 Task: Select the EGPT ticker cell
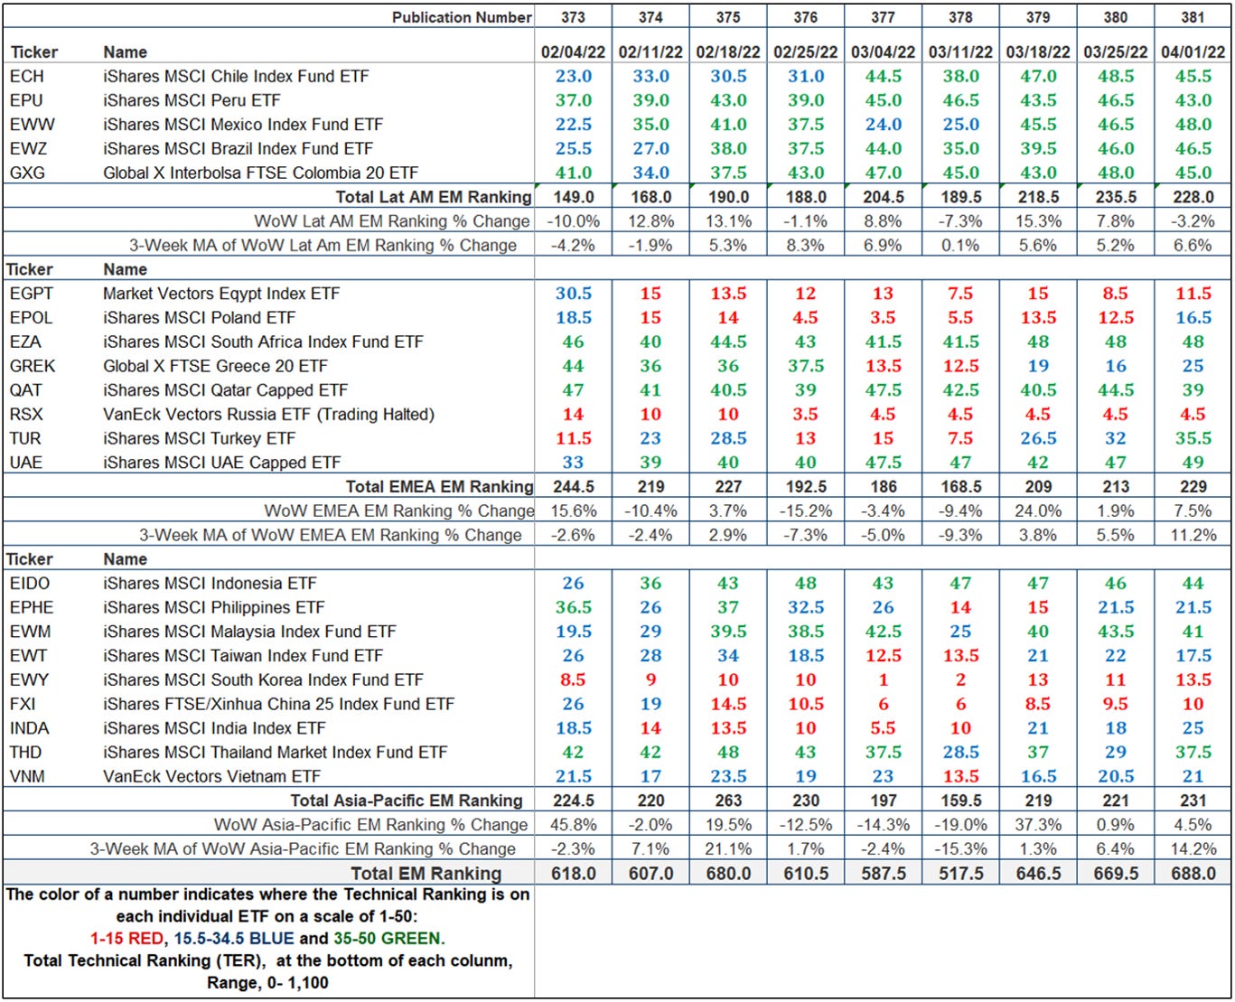[32, 294]
